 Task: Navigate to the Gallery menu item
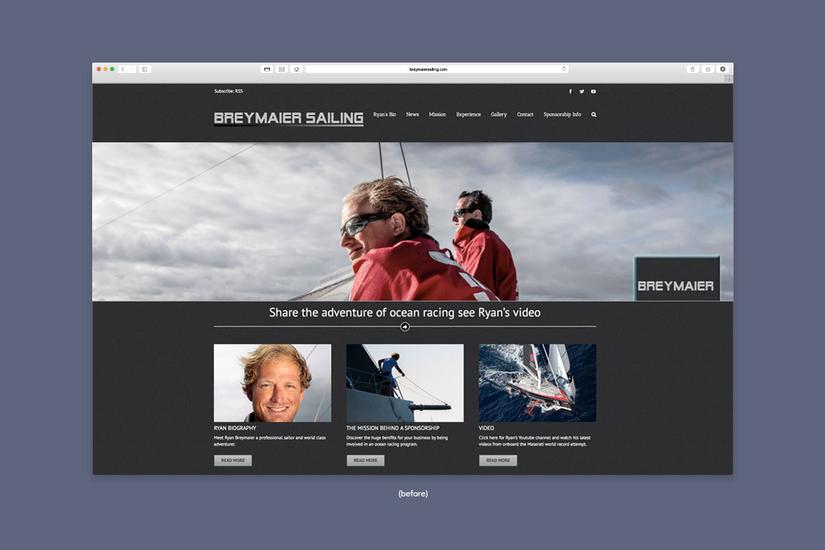point(498,115)
